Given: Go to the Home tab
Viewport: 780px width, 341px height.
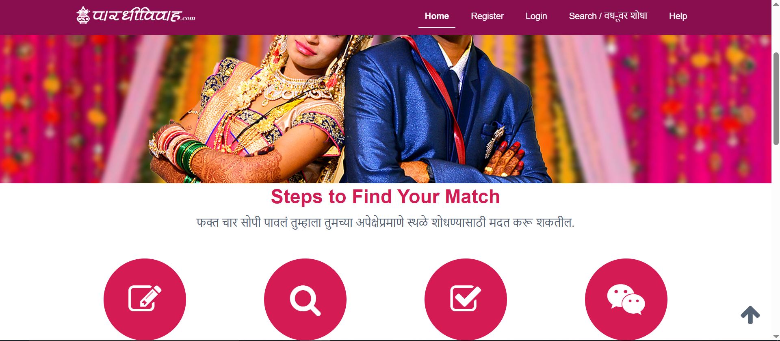Looking at the screenshot, I should (437, 16).
